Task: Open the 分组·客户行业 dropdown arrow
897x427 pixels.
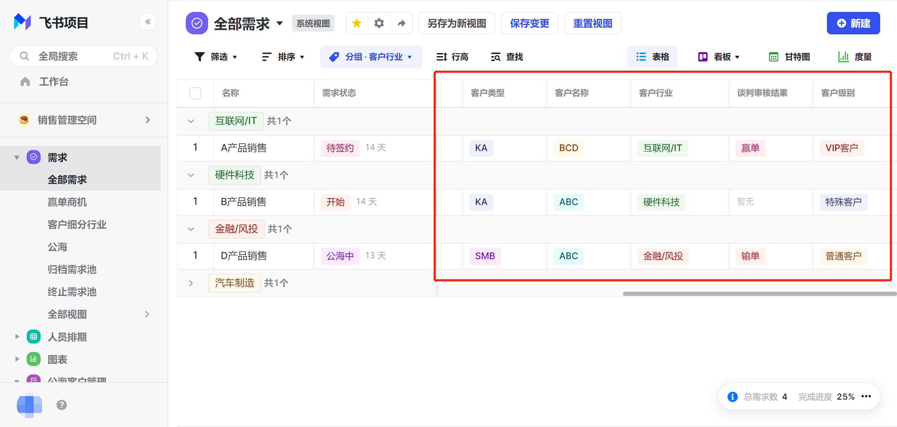Action: pyautogui.click(x=410, y=57)
